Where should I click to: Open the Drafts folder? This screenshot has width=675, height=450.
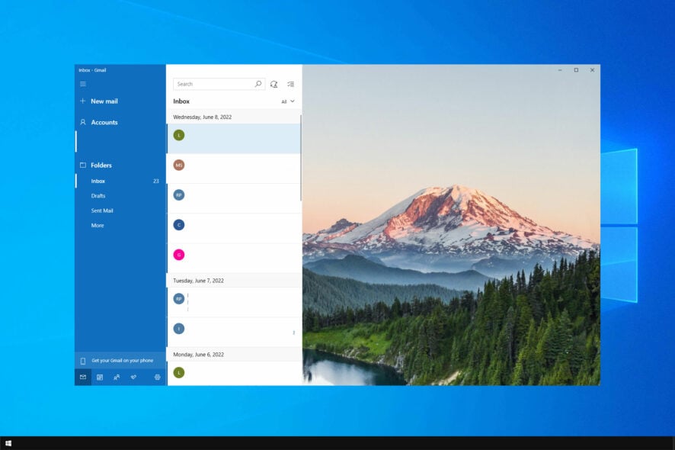99,195
